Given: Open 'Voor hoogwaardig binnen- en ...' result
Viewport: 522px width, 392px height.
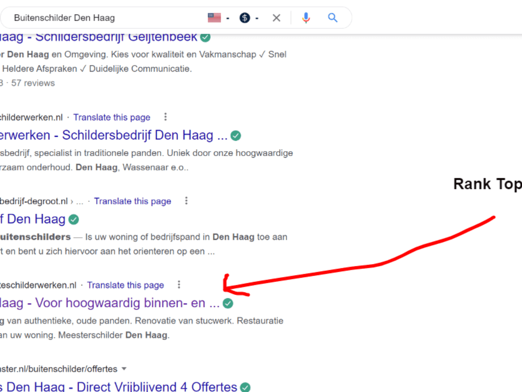Looking at the screenshot, I should coord(110,303).
